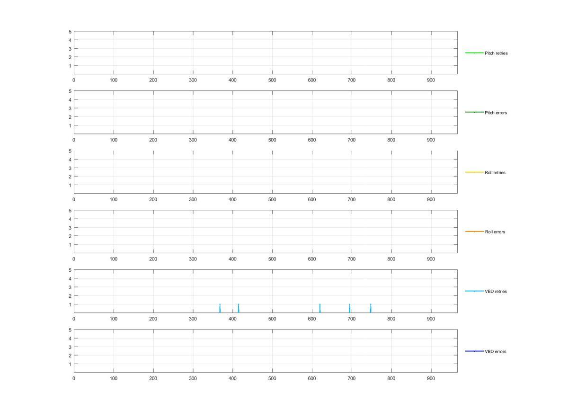Click the VBD retries spike just before 700
Viewport: 568px width, 419px height.
point(349,308)
